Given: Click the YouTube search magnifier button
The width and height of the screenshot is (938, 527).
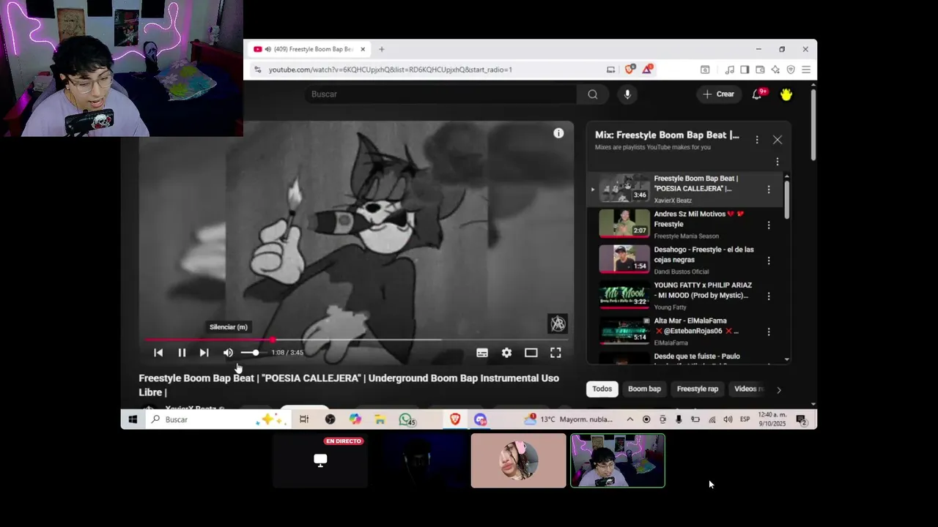Looking at the screenshot, I should tap(593, 94).
